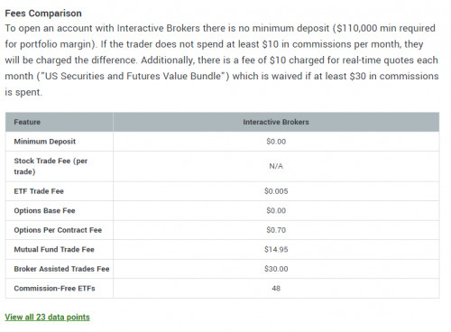Select the $30.00 broker assisted value
The width and height of the screenshot is (451, 332).
[x=276, y=269]
